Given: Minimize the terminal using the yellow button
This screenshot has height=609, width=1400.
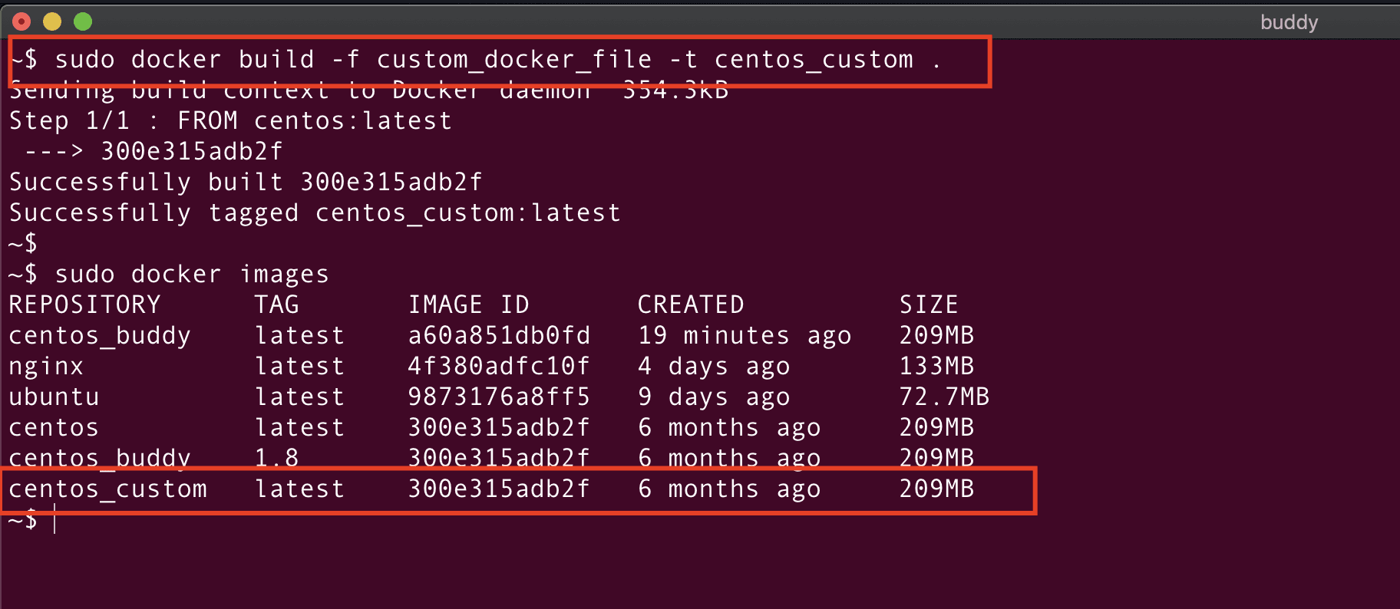Looking at the screenshot, I should [x=52, y=21].
